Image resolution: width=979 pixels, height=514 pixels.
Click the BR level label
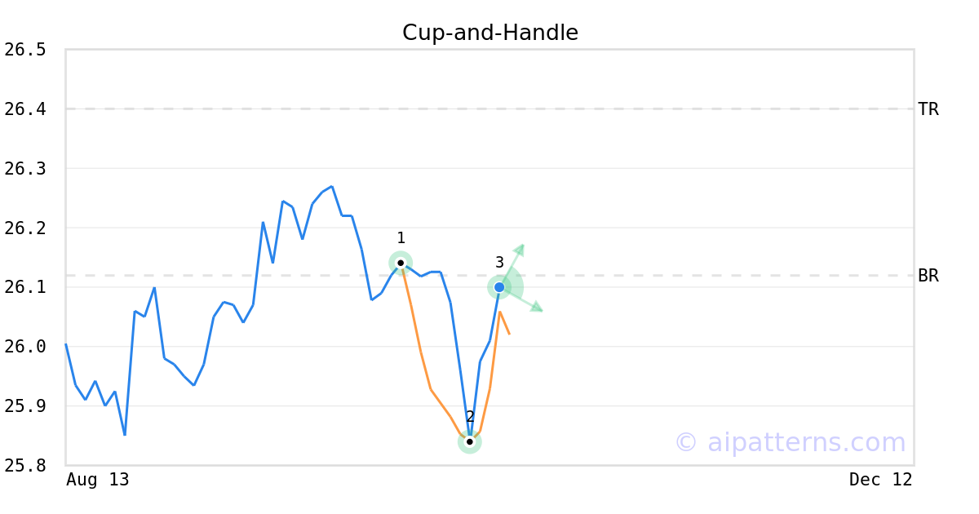click(928, 276)
